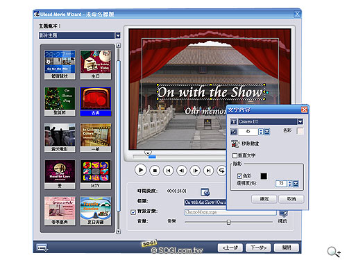Click the background music file name field
Image resolution: width=347 pixels, height=260 pixels.
tap(230, 212)
